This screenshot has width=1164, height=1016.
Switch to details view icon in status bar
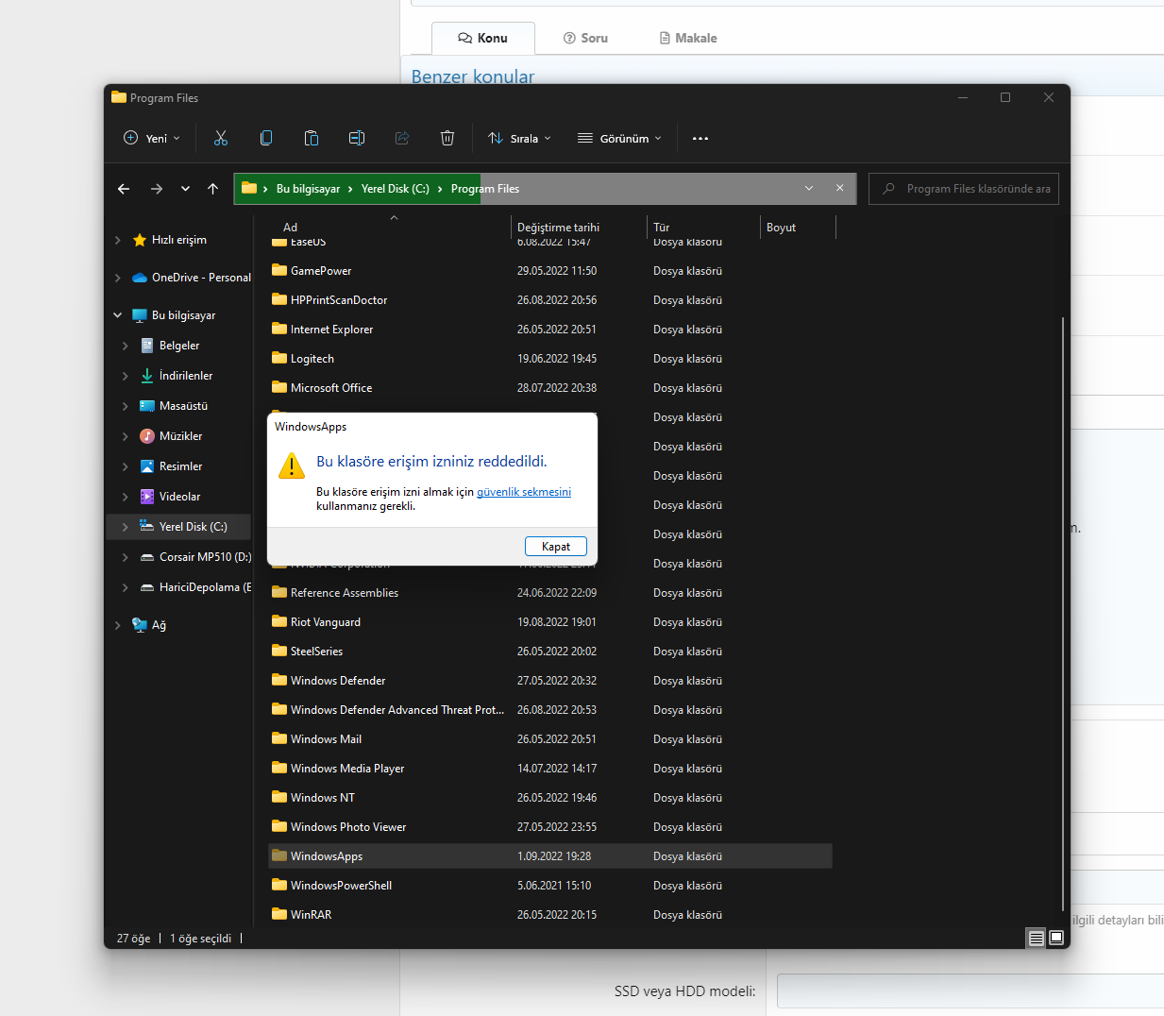click(x=1037, y=938)
